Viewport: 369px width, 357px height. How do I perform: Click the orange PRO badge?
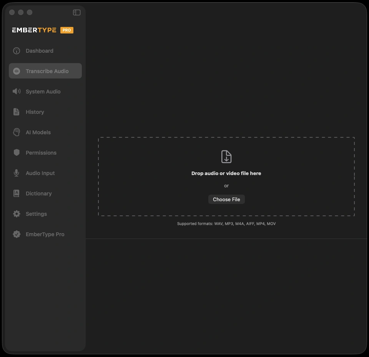pos(67,30)
